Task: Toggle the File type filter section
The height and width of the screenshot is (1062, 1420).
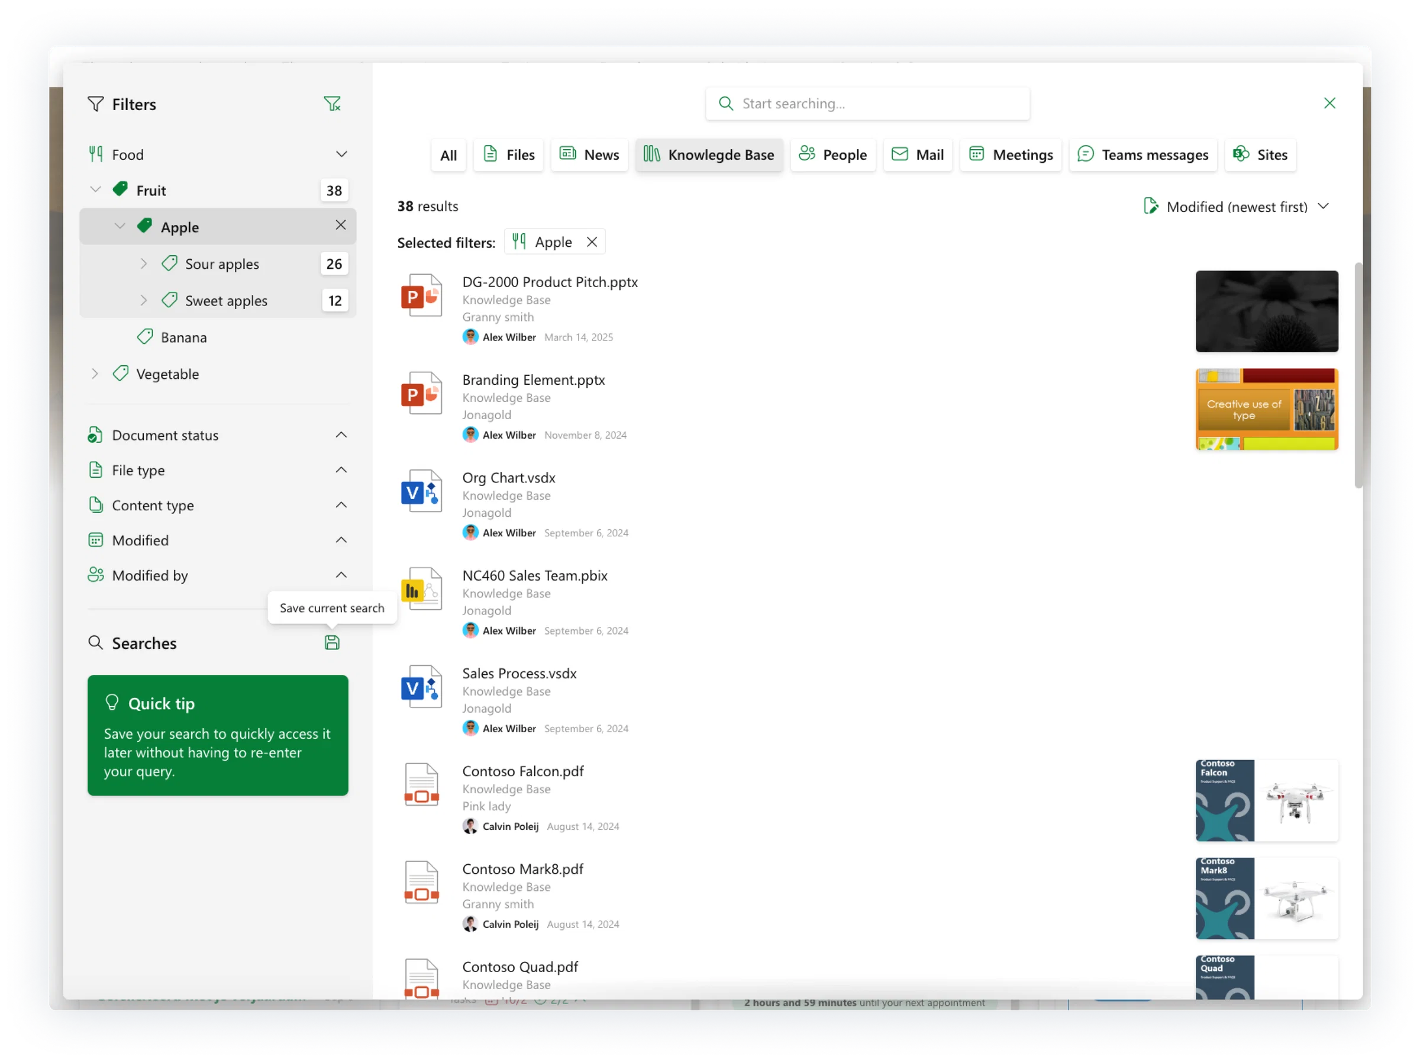Action: [x=218, y=470]
